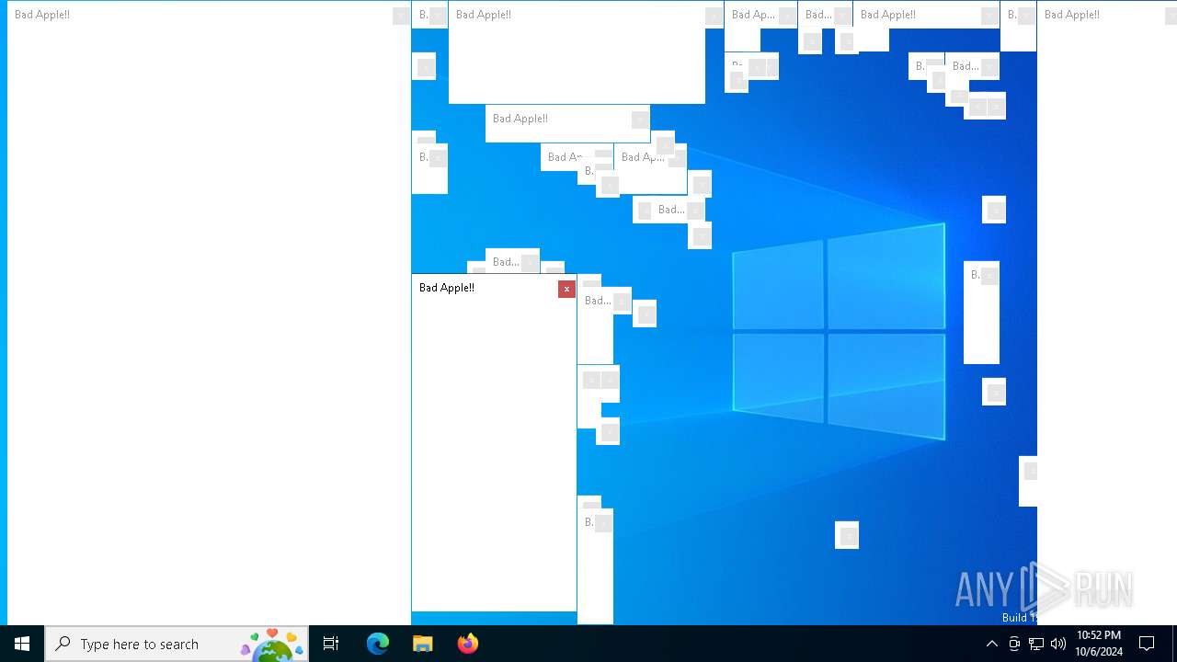Click the Meet Now camera tray icon

[1014, 644]
